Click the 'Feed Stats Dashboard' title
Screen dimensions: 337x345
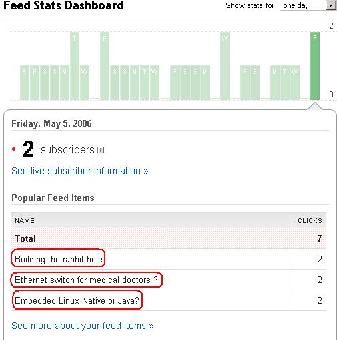click(x=63, y=5)
